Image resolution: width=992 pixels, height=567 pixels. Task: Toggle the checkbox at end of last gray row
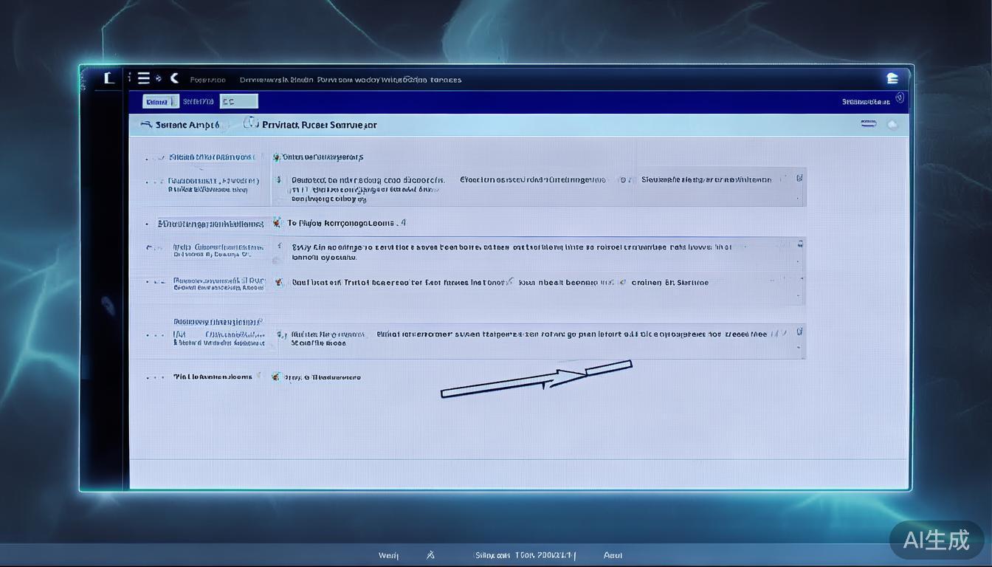click(799, 332)
